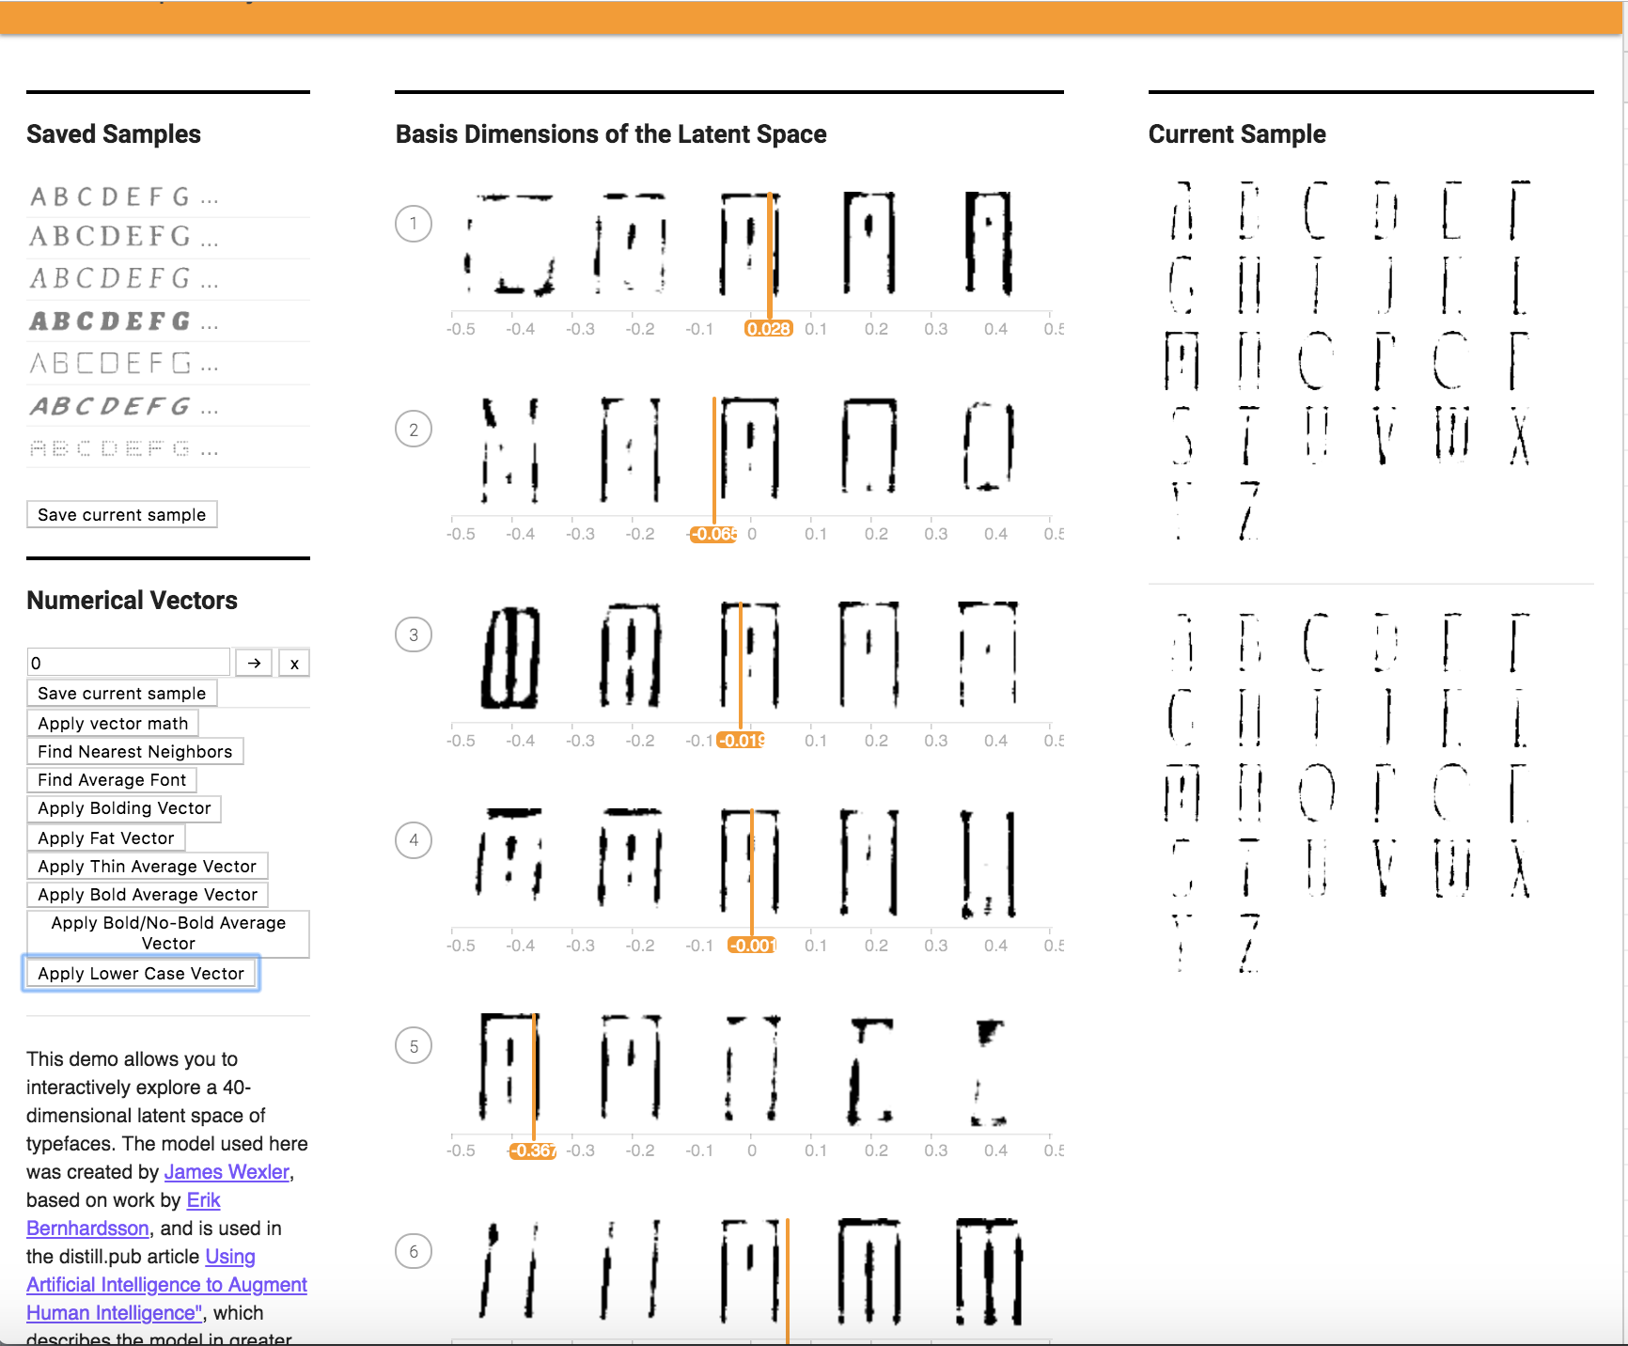Click 0 tick on dimension 5 axis
The height and width of the screenshot is (1346, 1628).
pos(752,1150)
